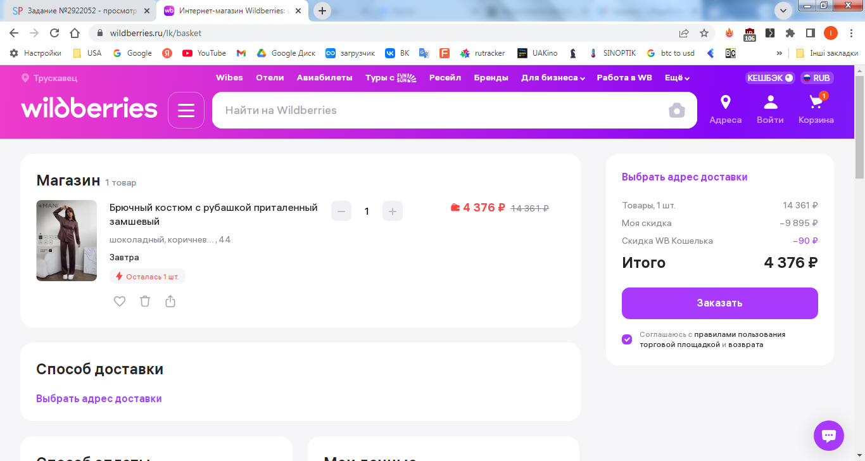Share this page from the address bar
Image resolution: width=865 pixels, height=461 pixels.
coord(684,33)
